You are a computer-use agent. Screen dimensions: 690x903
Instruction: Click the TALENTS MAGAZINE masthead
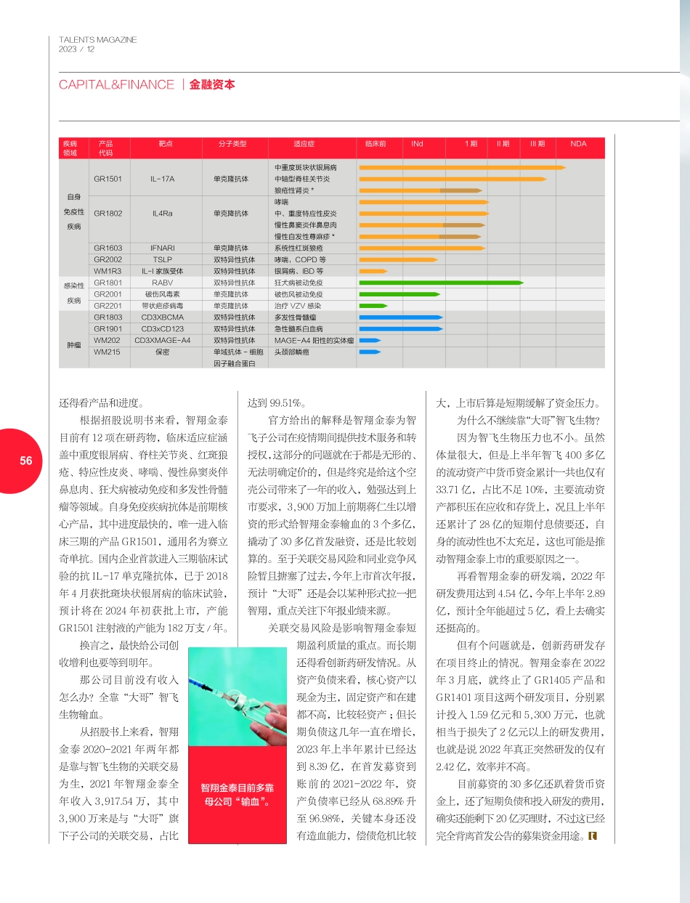point(97,40)
